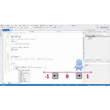
Task: Open the left navigation bar dropdown above the code
Action: point(16,32)
